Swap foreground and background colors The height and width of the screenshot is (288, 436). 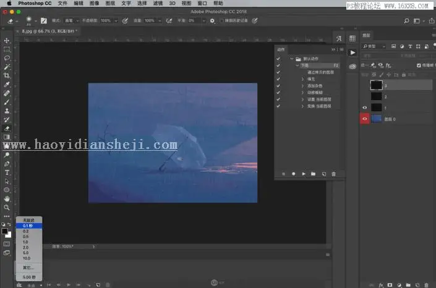[9, 224]
